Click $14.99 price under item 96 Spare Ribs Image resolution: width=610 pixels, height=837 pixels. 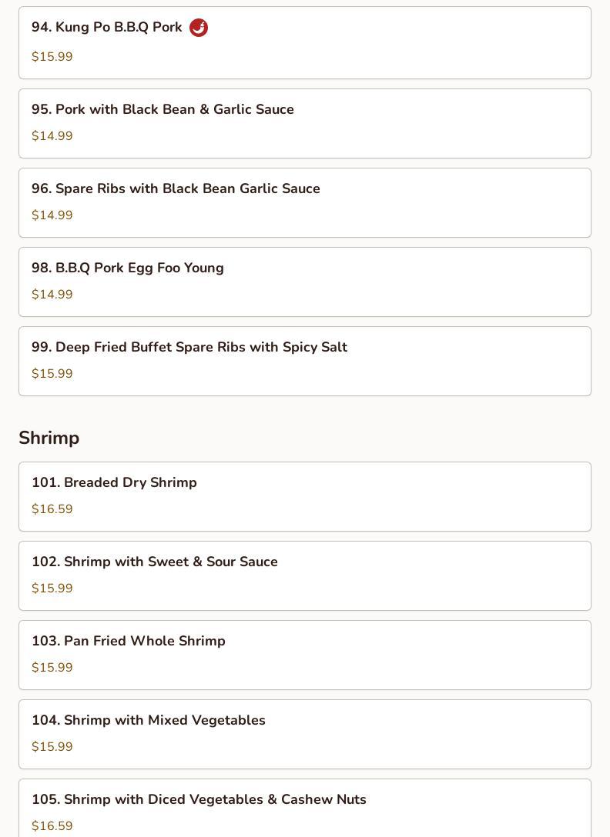52,215
